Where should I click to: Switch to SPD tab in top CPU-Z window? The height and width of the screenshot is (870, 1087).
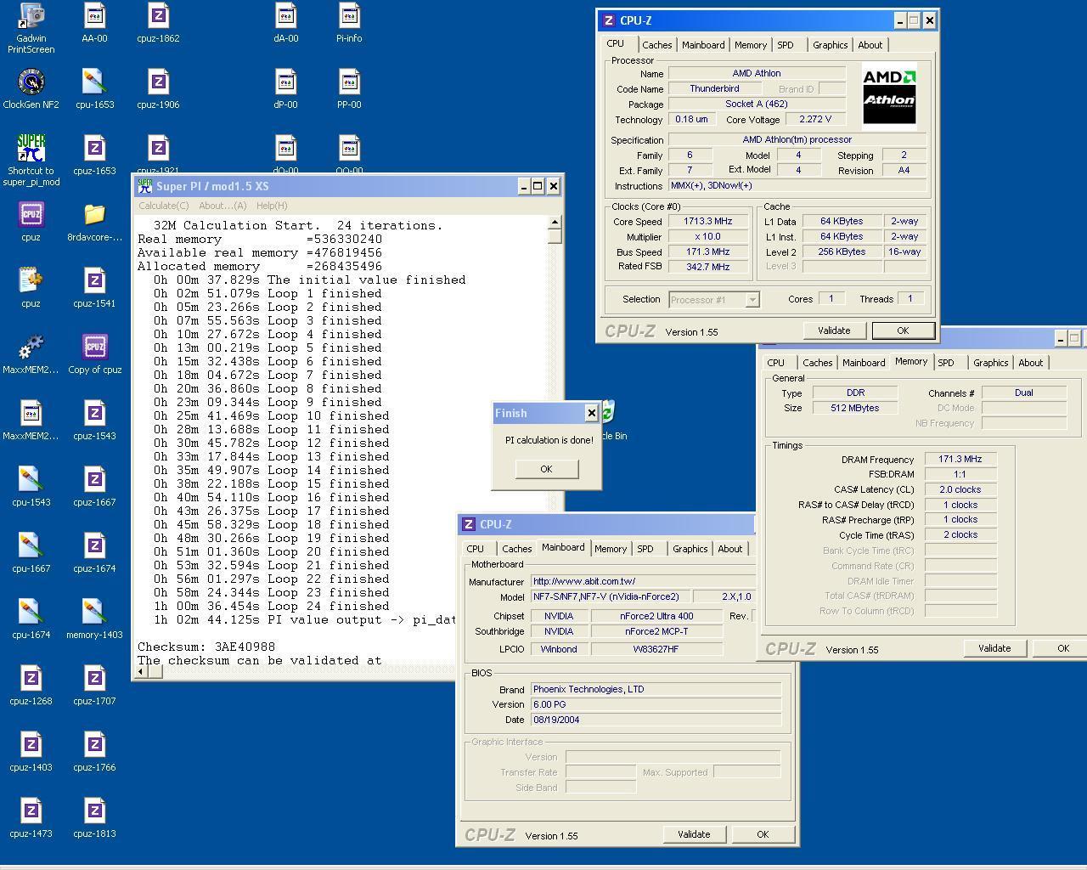click(x=786, y=45)
